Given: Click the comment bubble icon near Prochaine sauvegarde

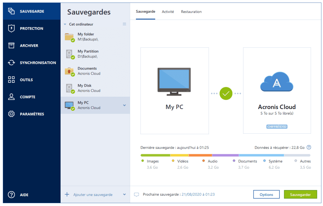Looking at the screenshot, I should tap(137, 195).
